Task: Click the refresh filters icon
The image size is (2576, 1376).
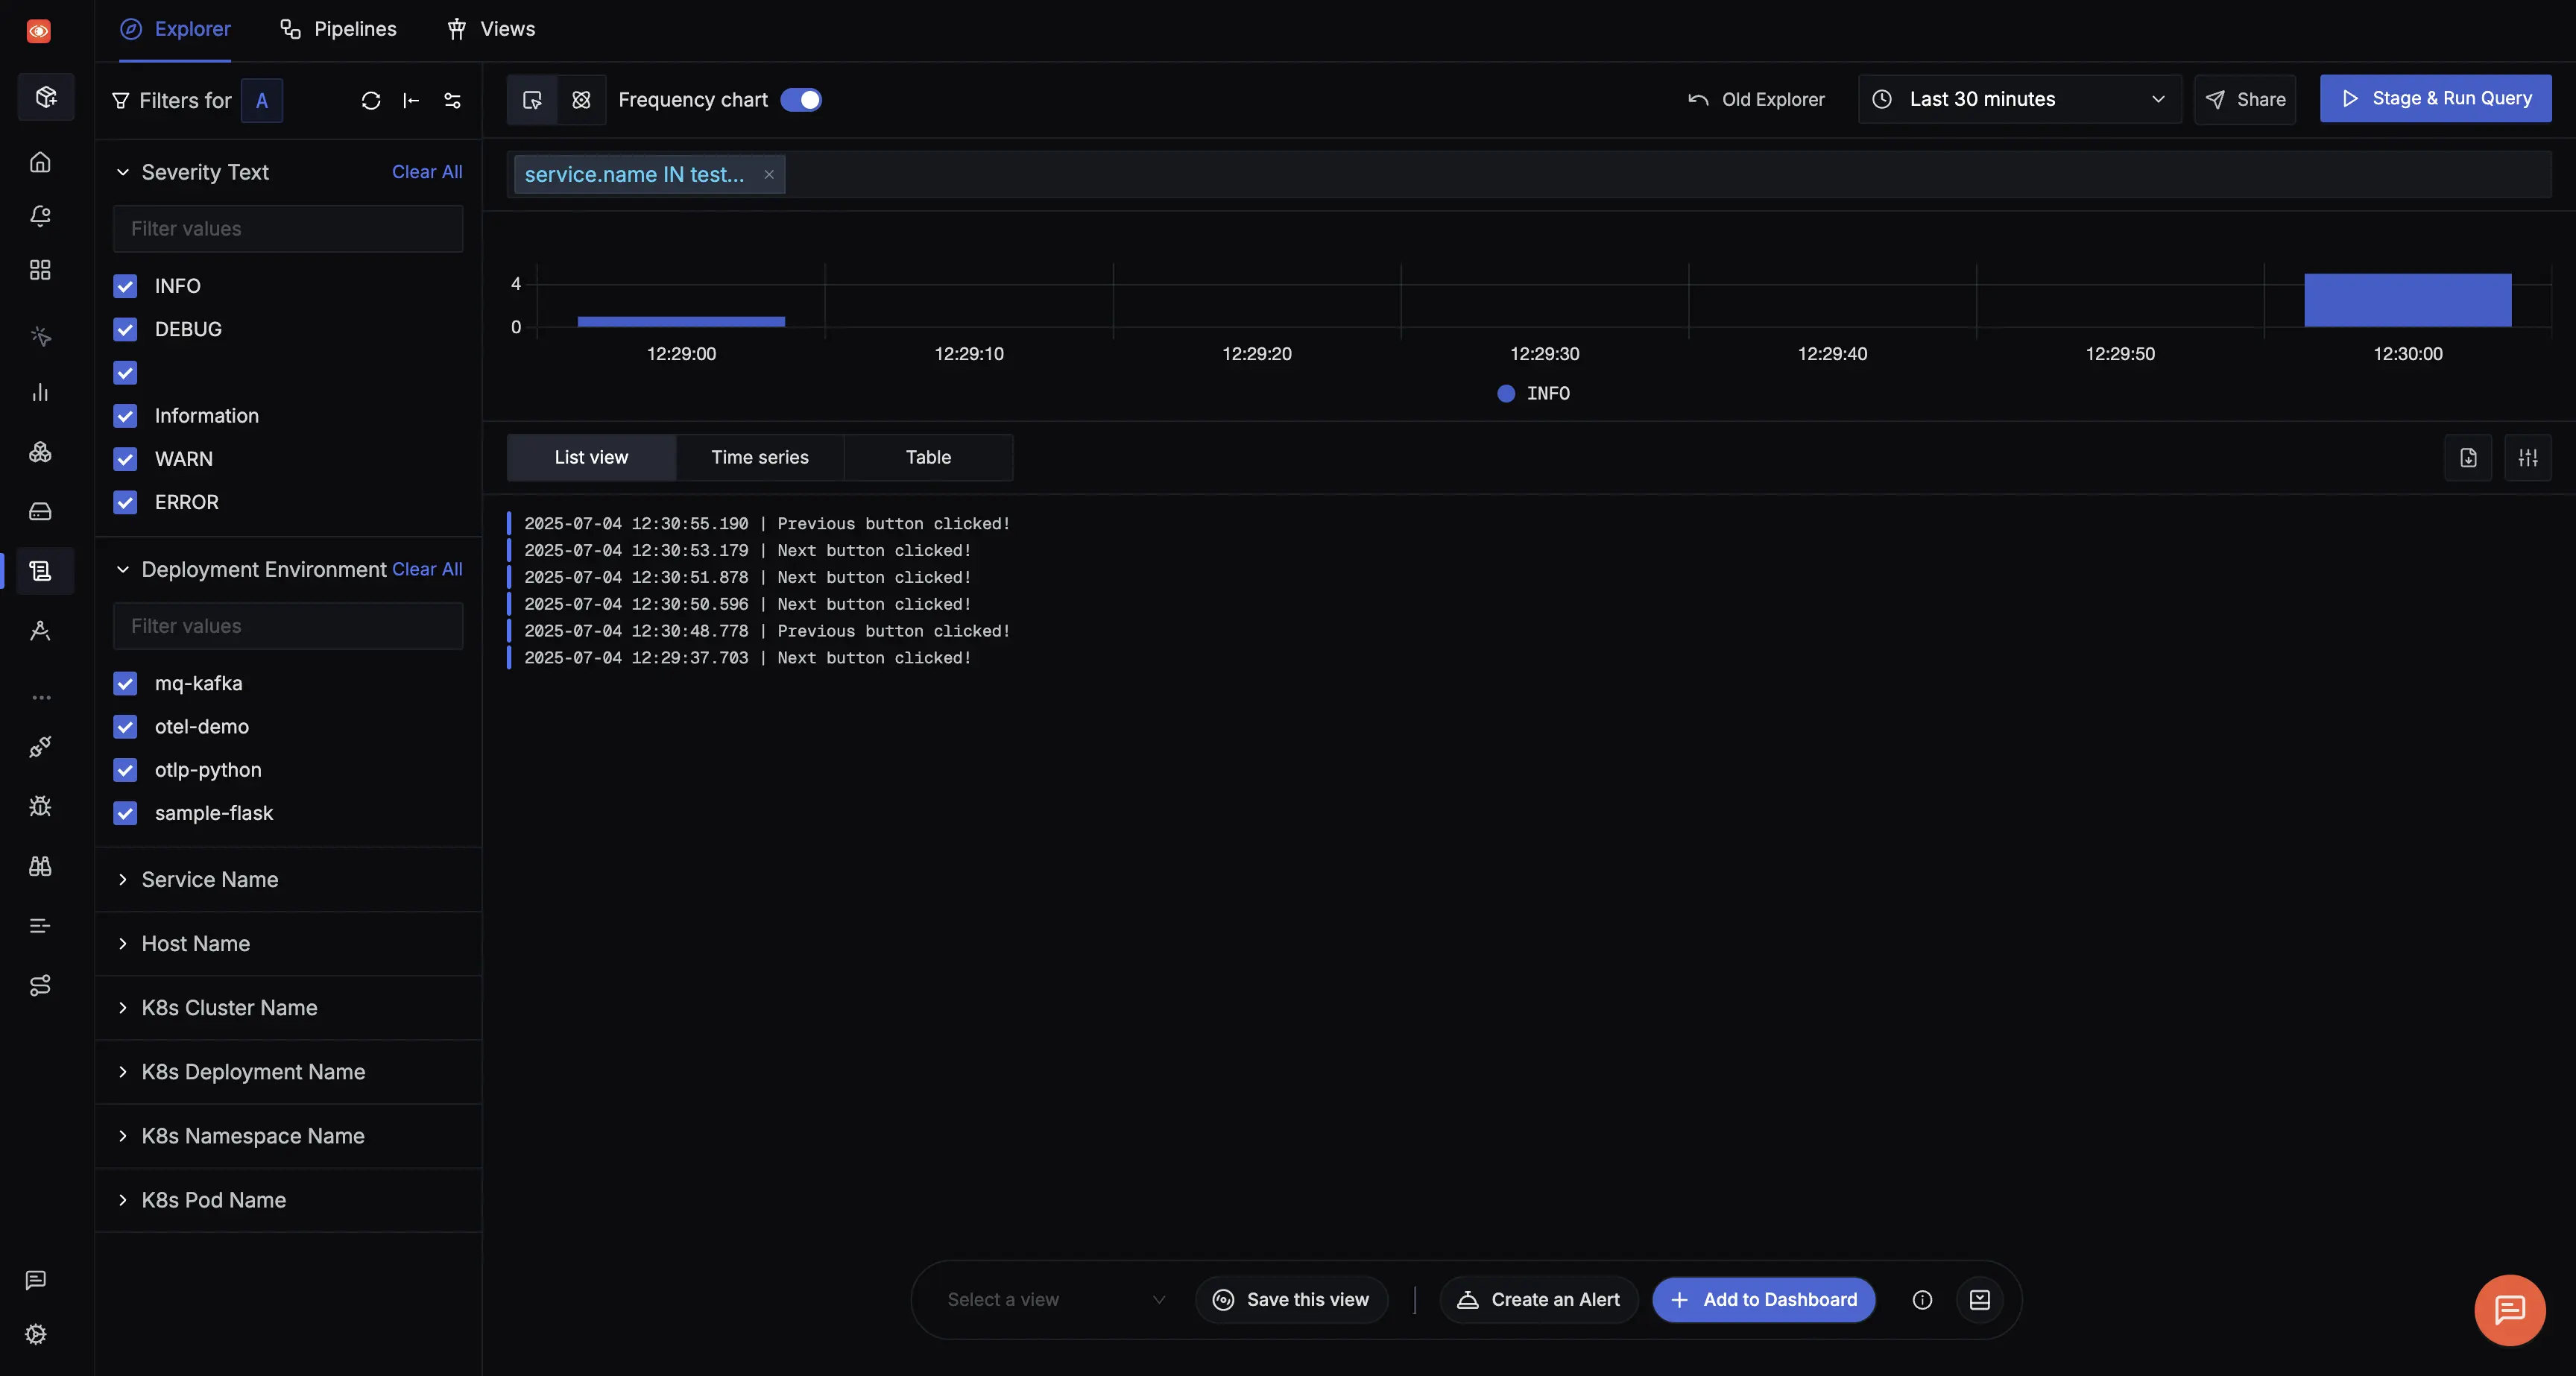Action: 371,100
